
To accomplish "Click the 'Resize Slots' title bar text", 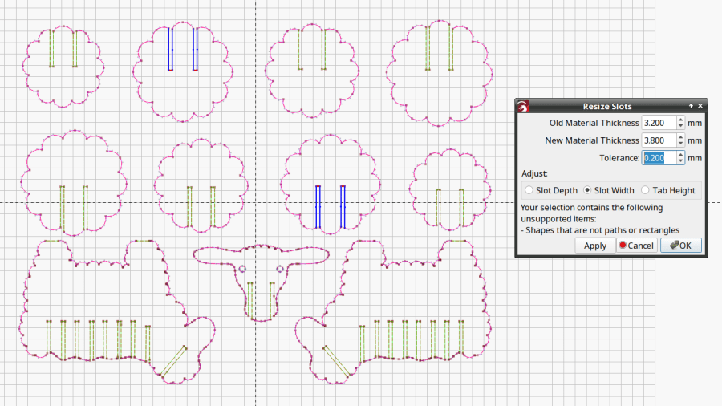I will pos(607,107).
